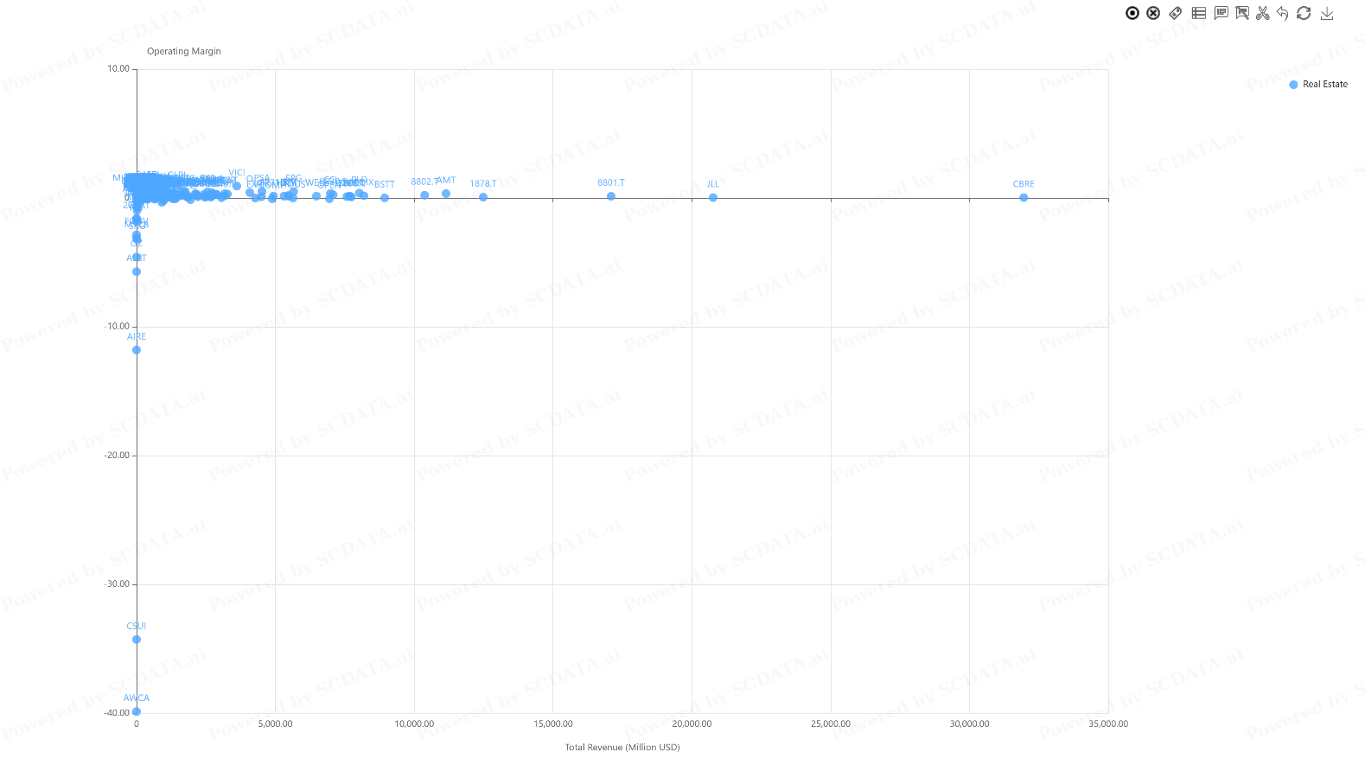The height and width of the screenshot is (765, 1365).
Task: Click the 25,000.00 x-axis label
Action: [x=831, y=724]
